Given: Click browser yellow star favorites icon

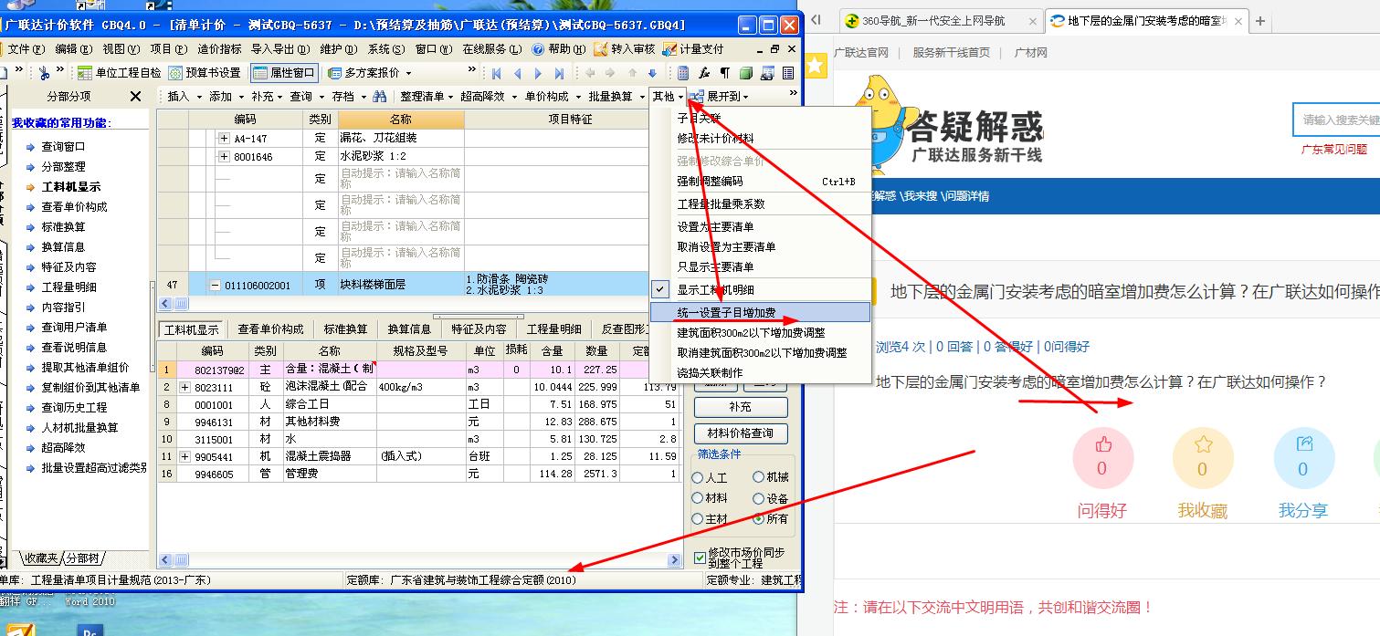Looking at the screenshot, I should pyautogui.click(x=816, y=64).
